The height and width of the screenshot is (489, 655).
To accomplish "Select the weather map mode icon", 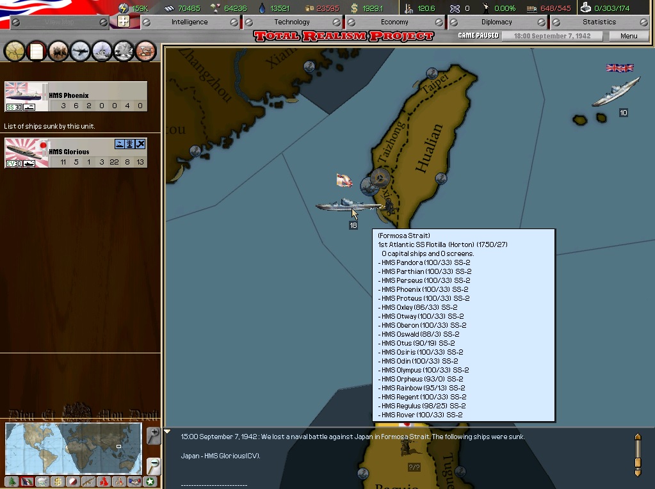I will pos(42,481).
